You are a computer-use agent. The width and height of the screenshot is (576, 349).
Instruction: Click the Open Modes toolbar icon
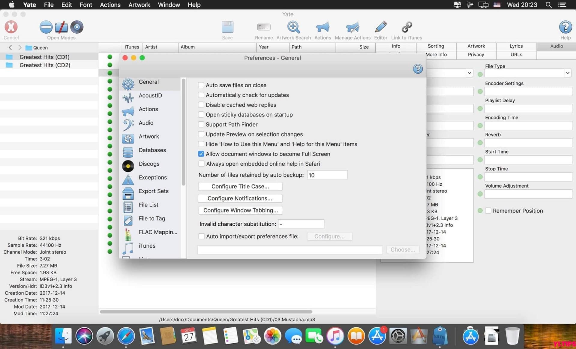[61, 27]
